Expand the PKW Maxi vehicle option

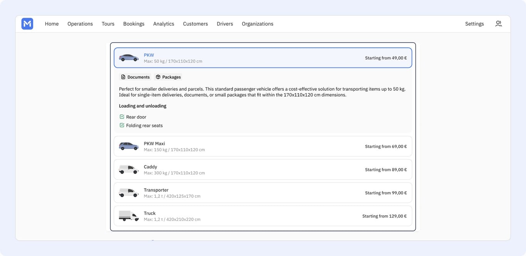(x=263, y=146)
